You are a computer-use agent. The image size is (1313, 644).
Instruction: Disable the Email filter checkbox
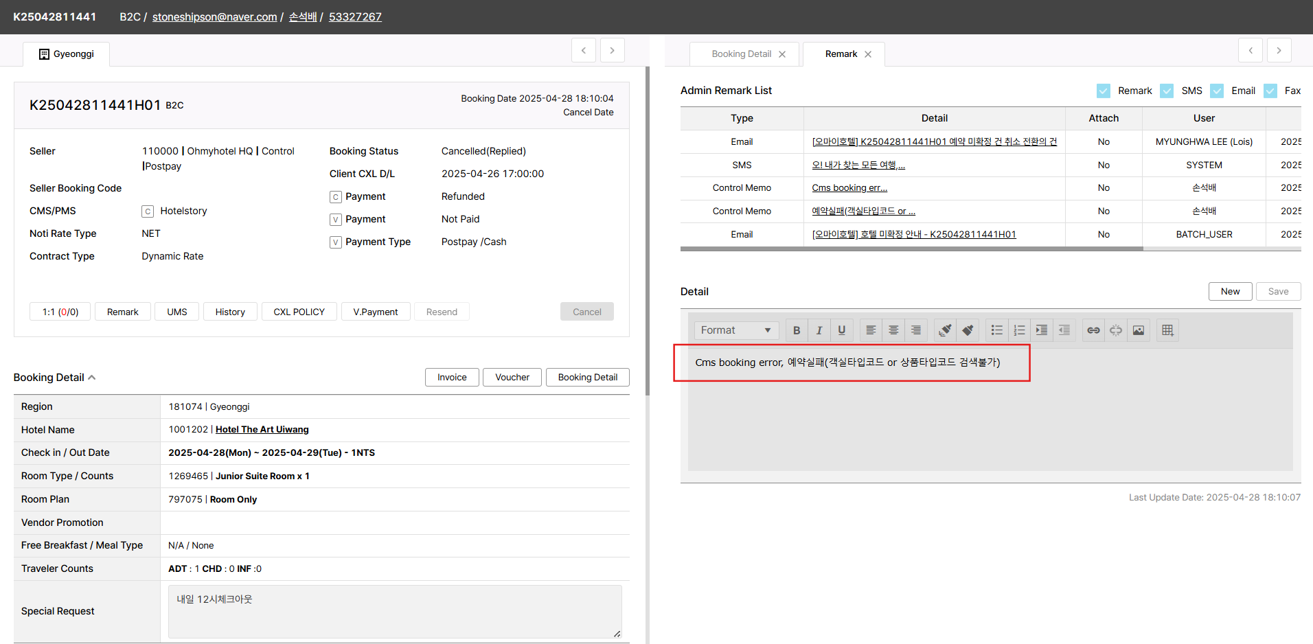click(1217, 91)
